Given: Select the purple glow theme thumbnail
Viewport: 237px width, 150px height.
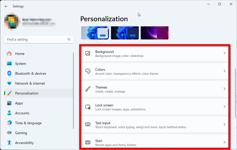Looking at the screenshot, I should [x=155, y=33].
